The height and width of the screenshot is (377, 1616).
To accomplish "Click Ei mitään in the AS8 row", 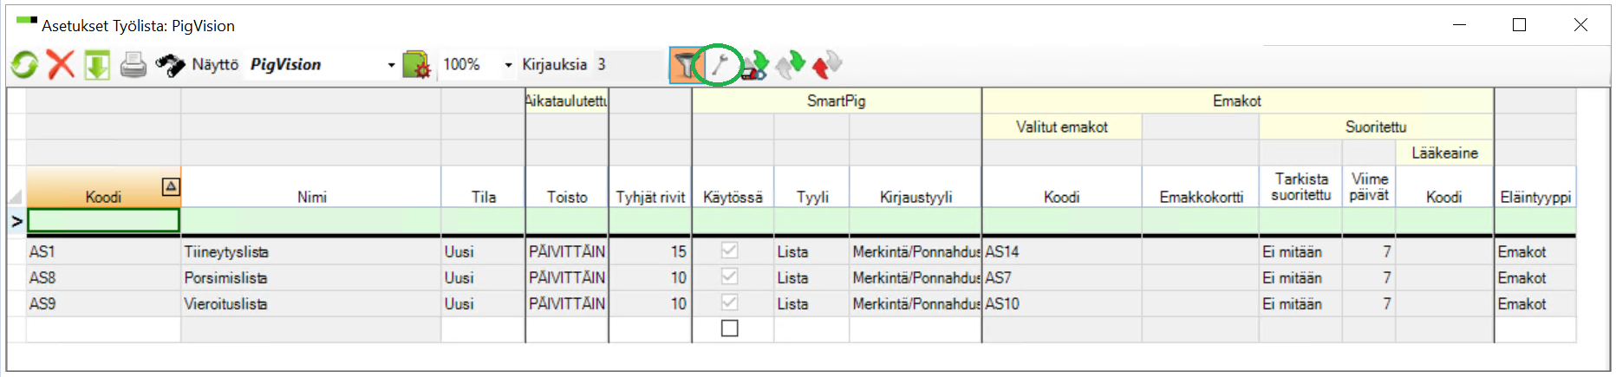I will pyautogui.click(x=1300, y=277).
